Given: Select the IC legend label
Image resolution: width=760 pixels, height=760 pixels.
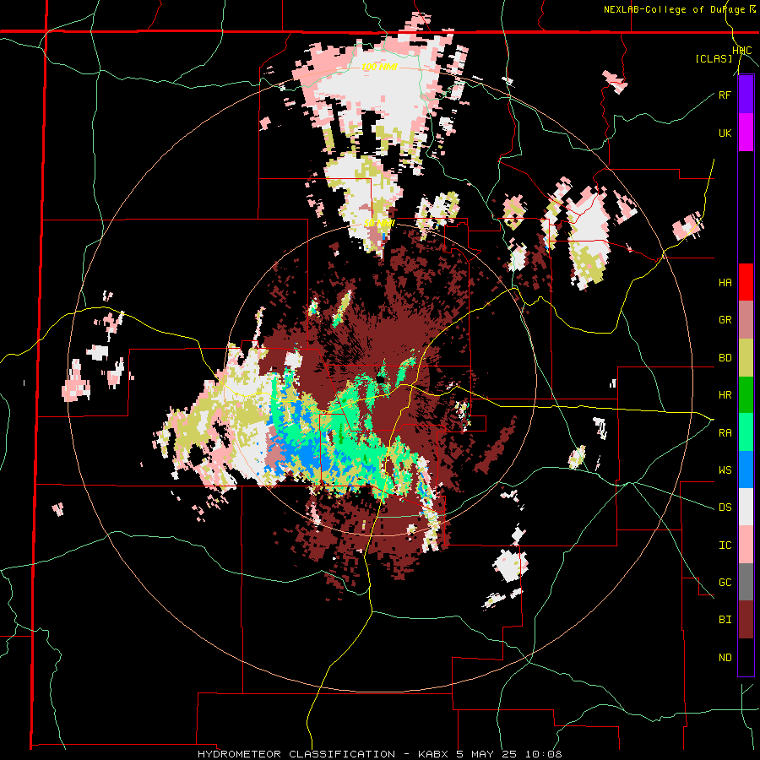Looking at the screenshot, I should 725,546.
